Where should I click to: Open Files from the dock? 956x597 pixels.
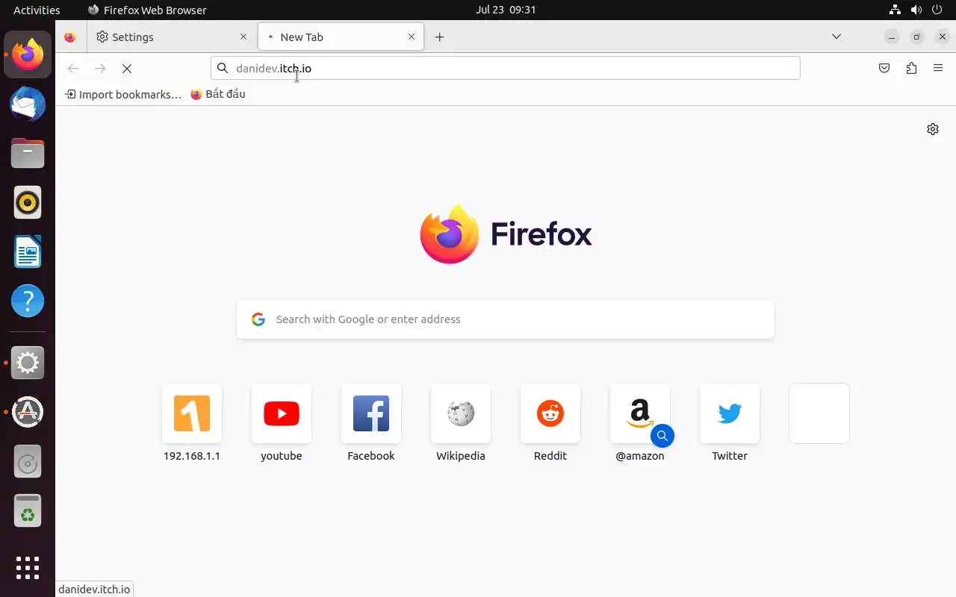point(28,153)
